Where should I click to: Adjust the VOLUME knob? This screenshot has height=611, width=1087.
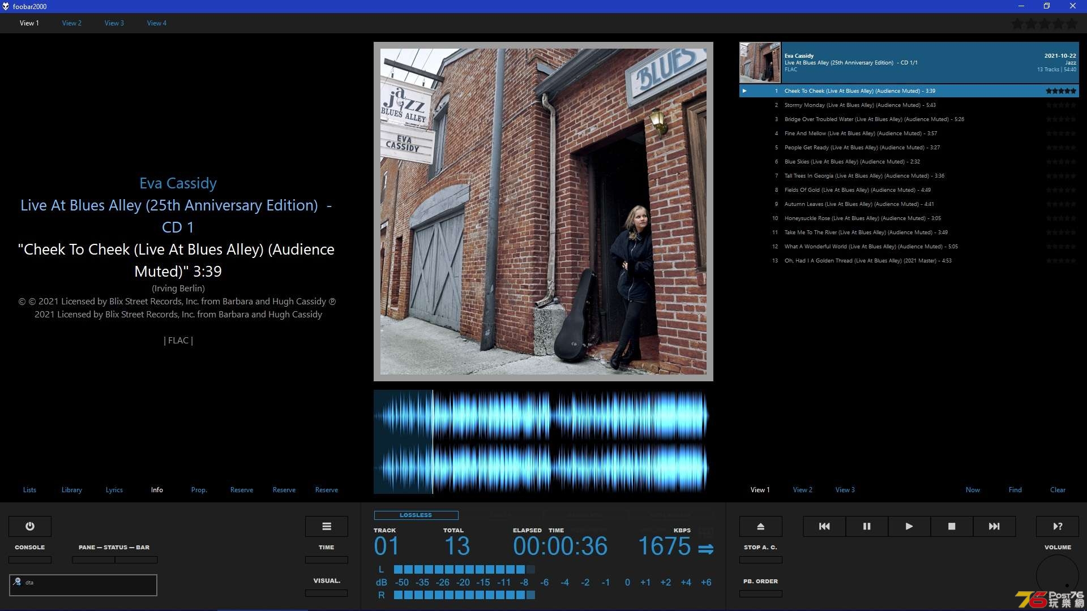point(1058,576)
